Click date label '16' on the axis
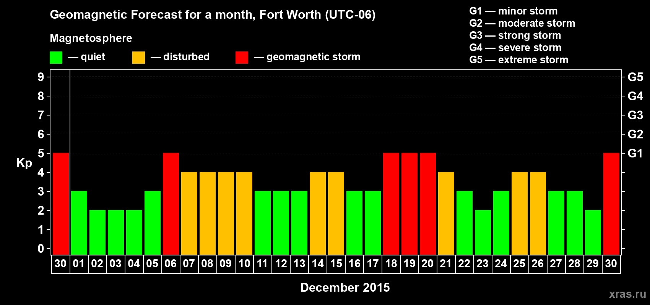The image size is (650, 305). (354, 263)
